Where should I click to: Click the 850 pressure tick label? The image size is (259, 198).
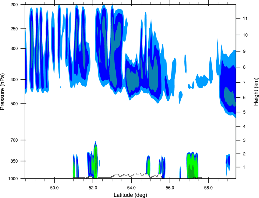(14, 161)
